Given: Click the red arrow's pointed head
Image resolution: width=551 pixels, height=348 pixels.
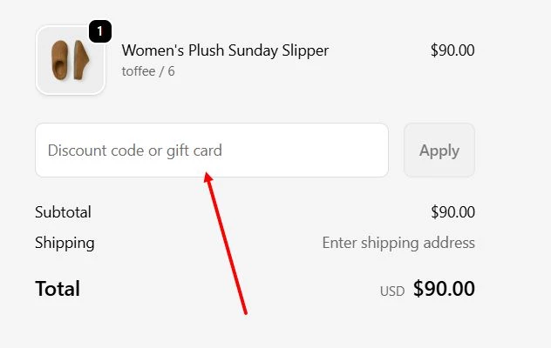Looking at the screenshot, I should 208,177.
